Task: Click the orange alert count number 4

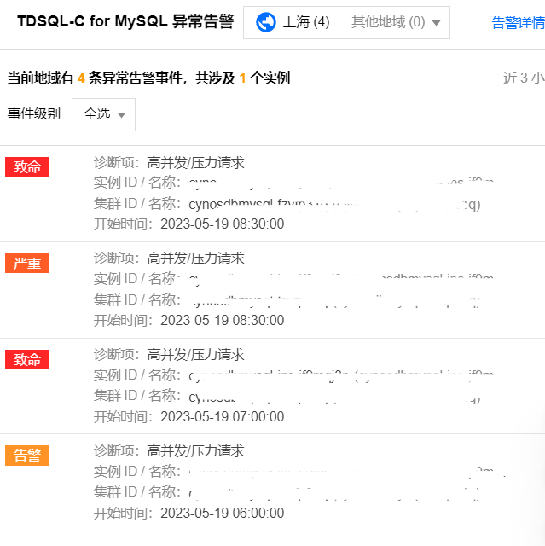Action: click(81, 78)
